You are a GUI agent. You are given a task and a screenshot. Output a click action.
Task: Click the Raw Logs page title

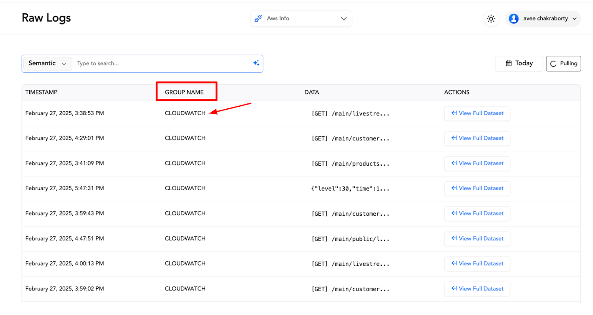click(46, 18)
